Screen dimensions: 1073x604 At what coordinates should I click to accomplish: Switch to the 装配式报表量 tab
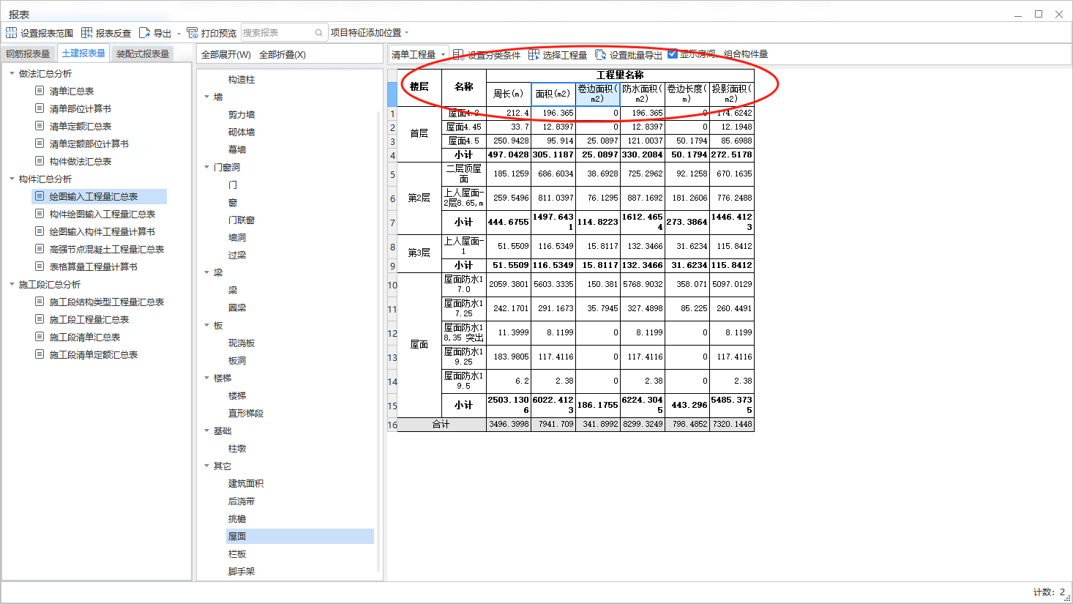click(143, 53)
